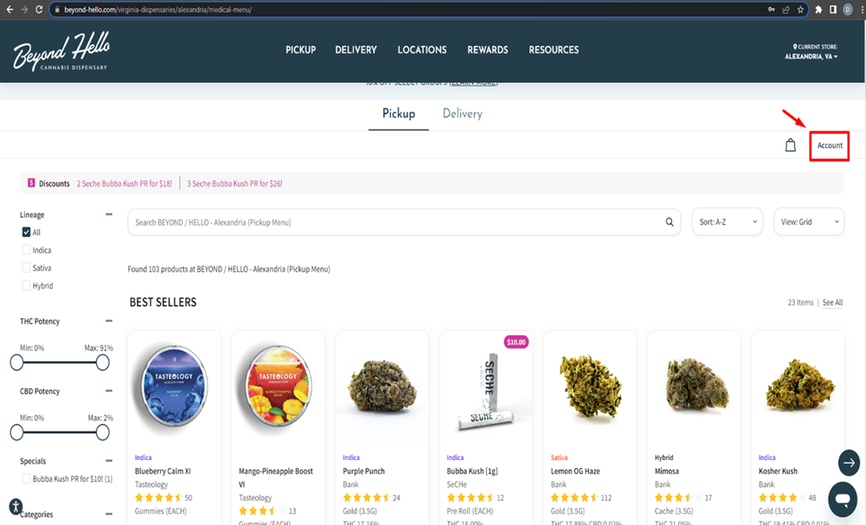
Task: Click the Beyond Hello logo
Action: [61, 52]
